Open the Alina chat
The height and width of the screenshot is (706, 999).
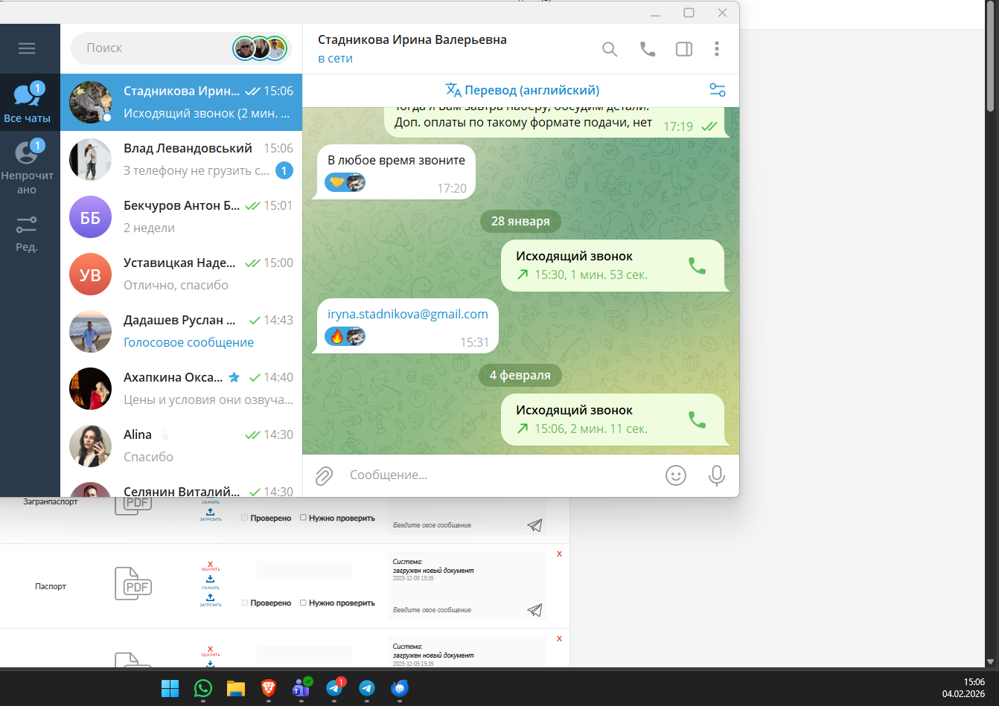point(181,446)
